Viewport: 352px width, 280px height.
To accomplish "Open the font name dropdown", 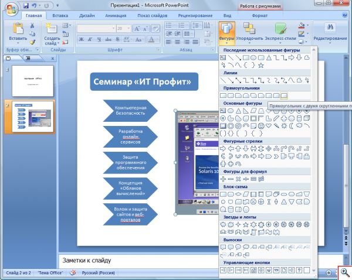I will pos(113,29).
